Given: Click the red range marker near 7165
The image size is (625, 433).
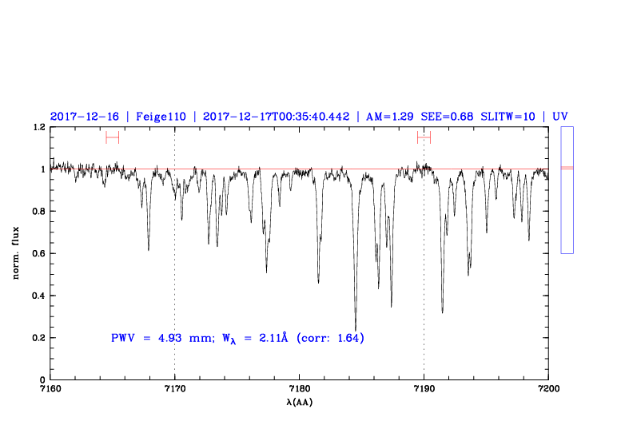Looking at the screenshot, I should tap(112, 137).
